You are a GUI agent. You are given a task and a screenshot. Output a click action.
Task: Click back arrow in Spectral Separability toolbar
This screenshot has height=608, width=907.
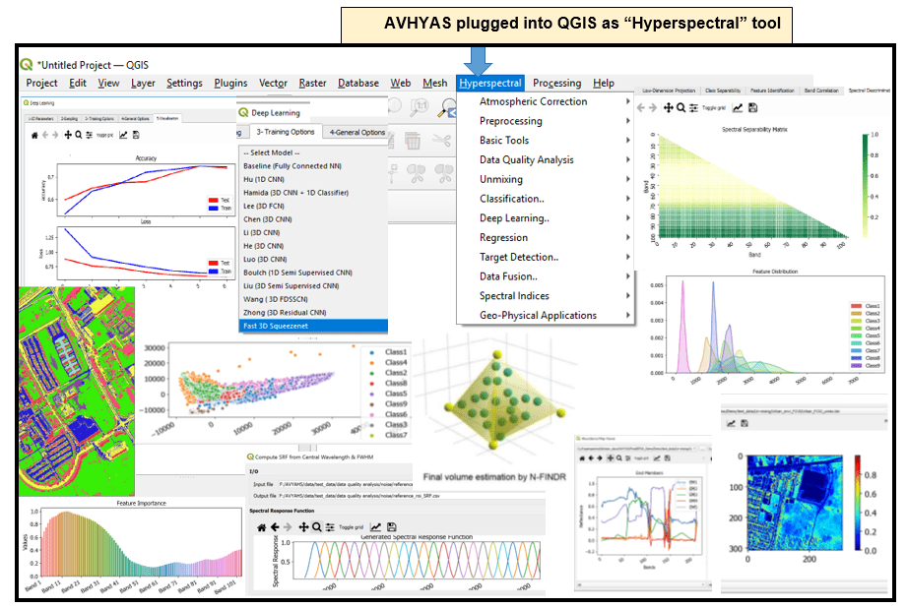641,108
